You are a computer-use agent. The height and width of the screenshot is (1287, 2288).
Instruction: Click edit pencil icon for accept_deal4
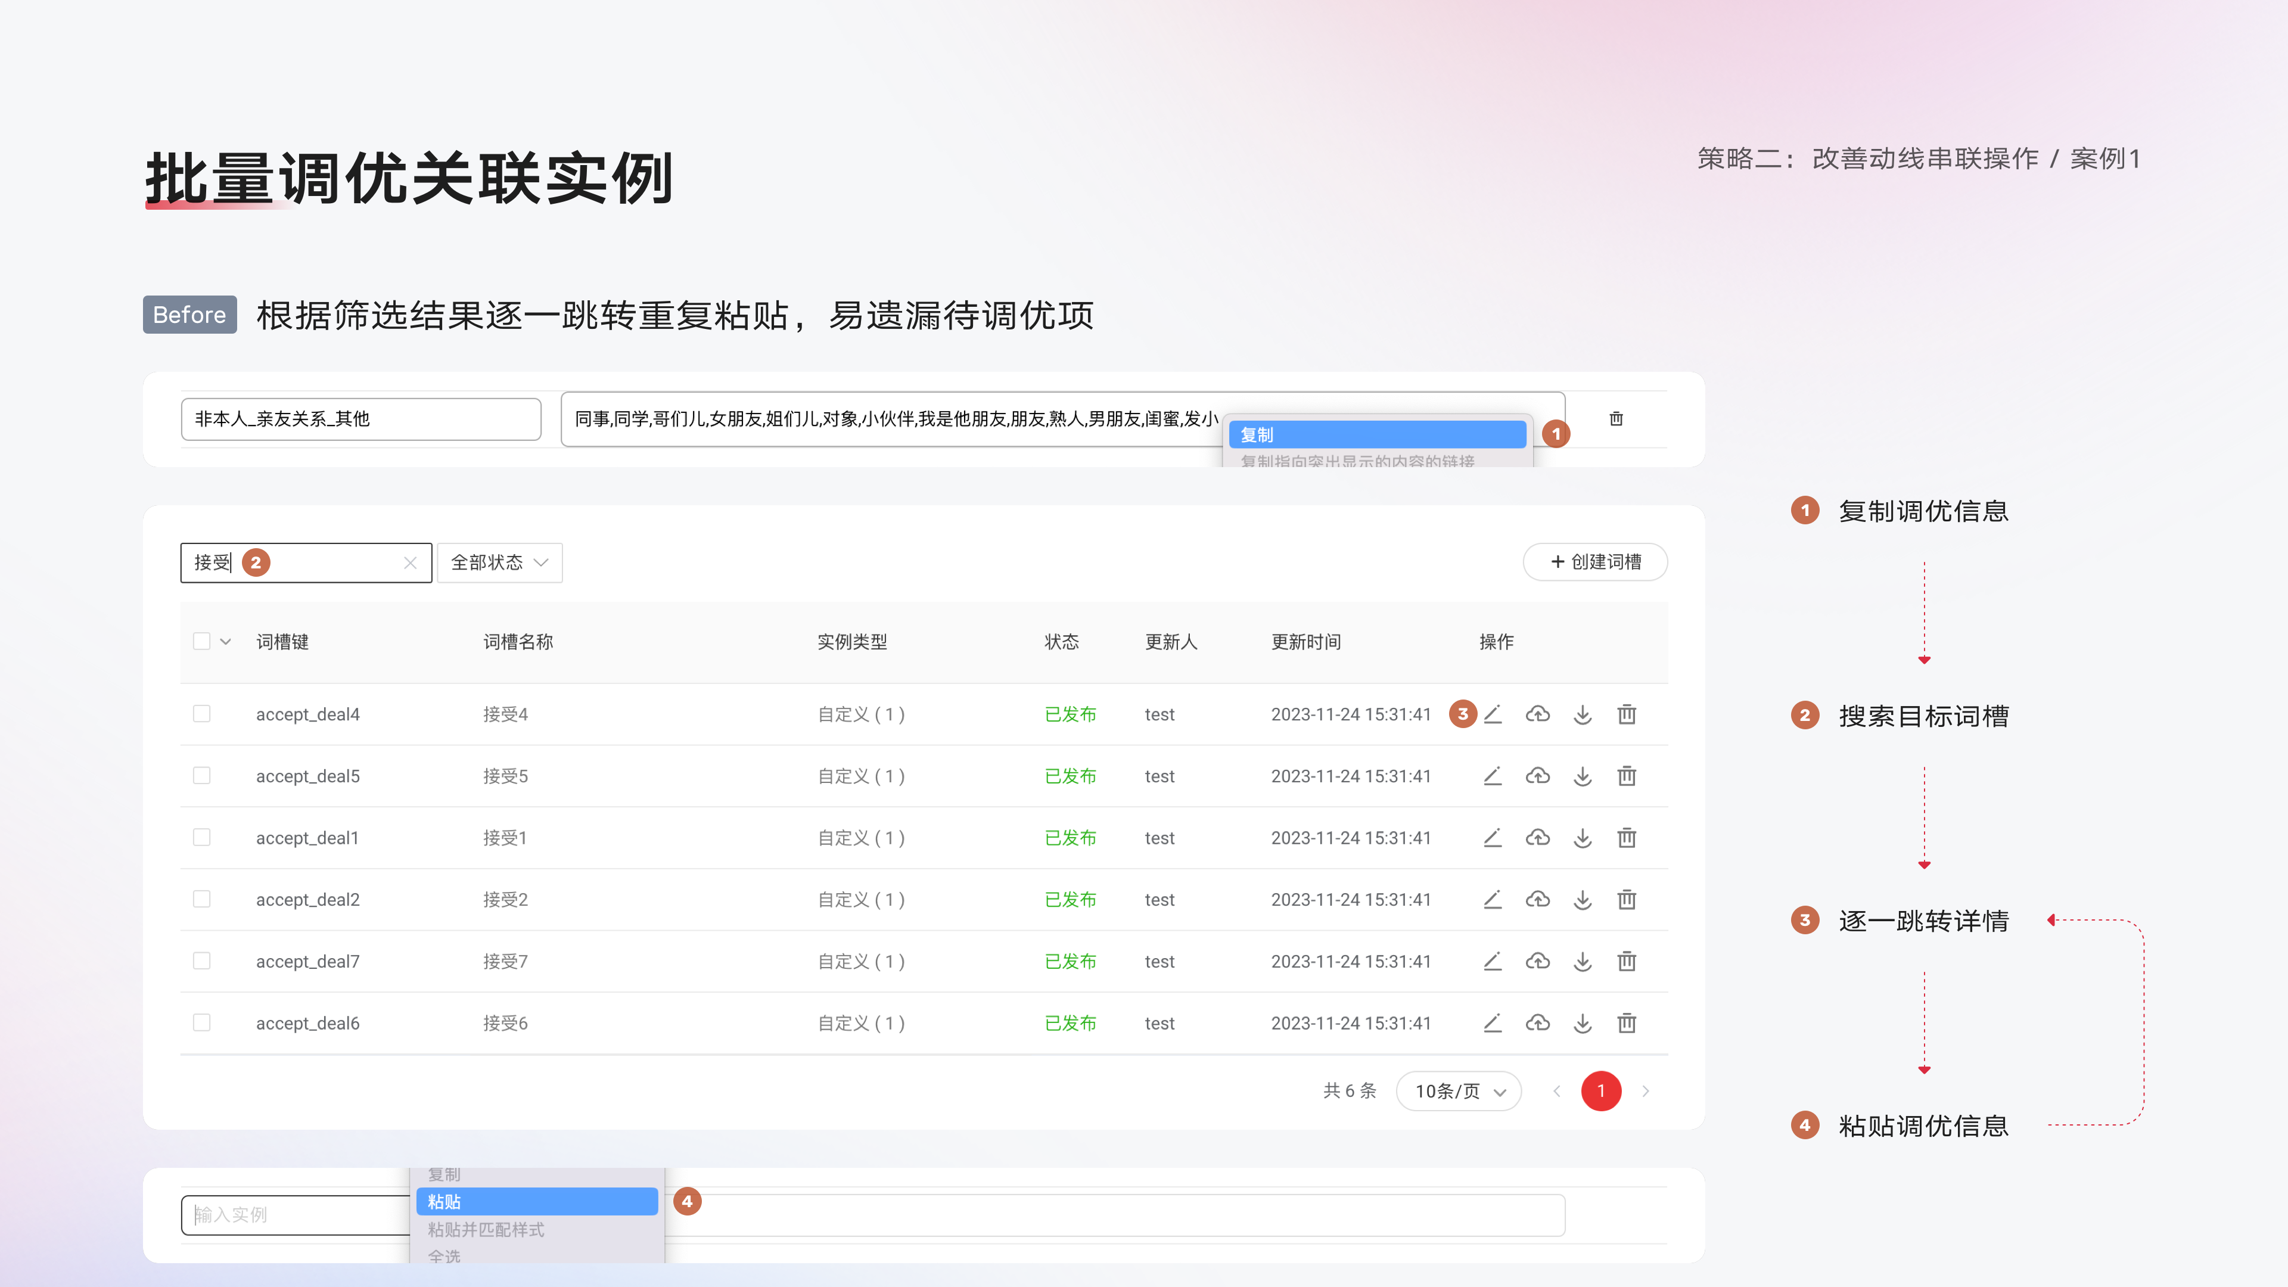coord(1492,714)
